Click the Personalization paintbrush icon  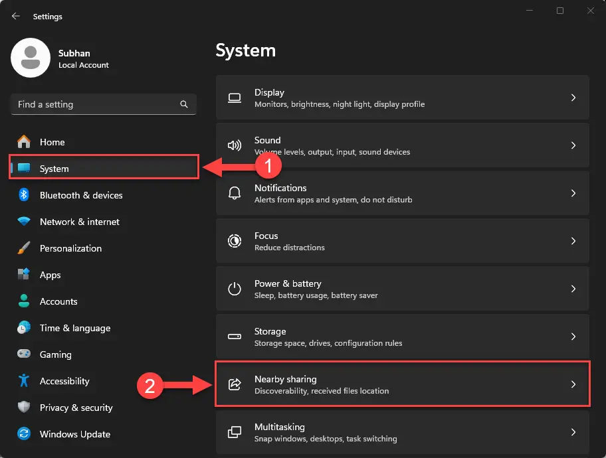[x=24, y=248]
